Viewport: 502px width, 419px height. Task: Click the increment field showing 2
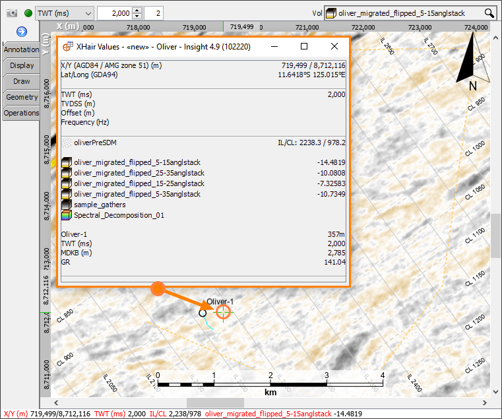click(x=154, y=13)
